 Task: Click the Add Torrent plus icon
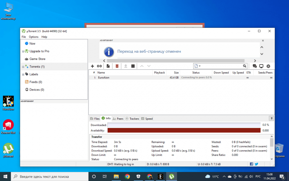[x=92, y=66]
